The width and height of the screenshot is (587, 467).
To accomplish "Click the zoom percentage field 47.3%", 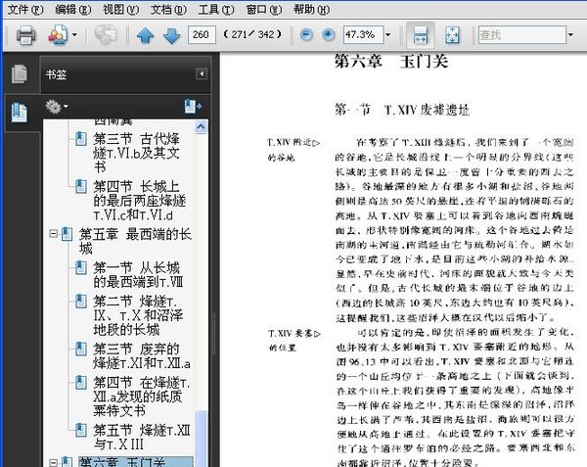I will 363,35.
